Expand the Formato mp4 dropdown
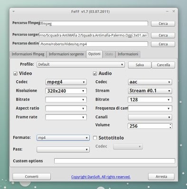The height and width of the screenshot is (189, 187). pyautogui.click(x=63, y=137)
